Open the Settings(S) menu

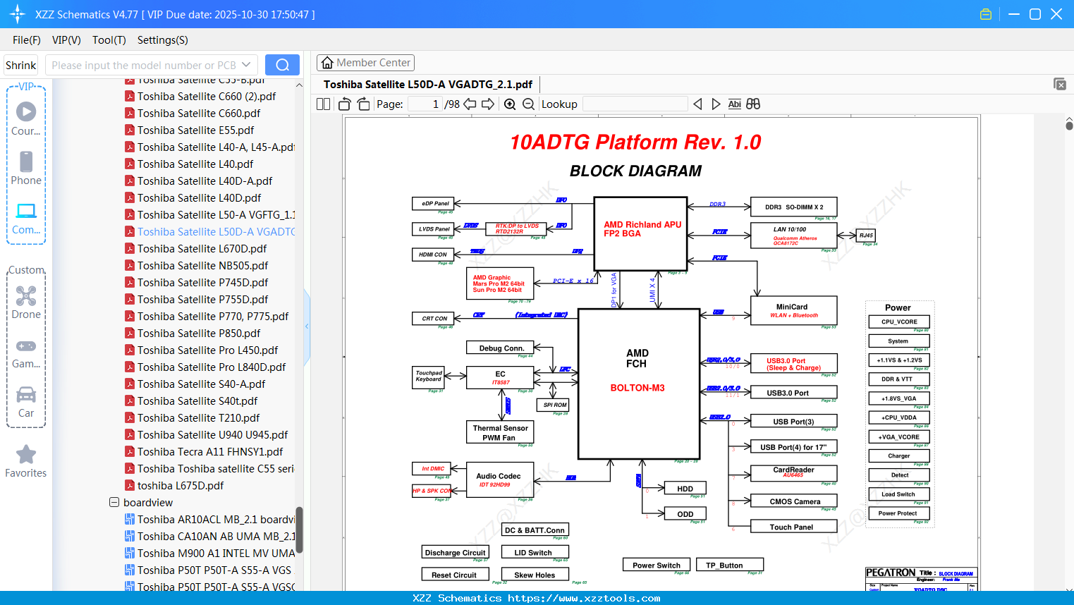[x=163, y=40]
